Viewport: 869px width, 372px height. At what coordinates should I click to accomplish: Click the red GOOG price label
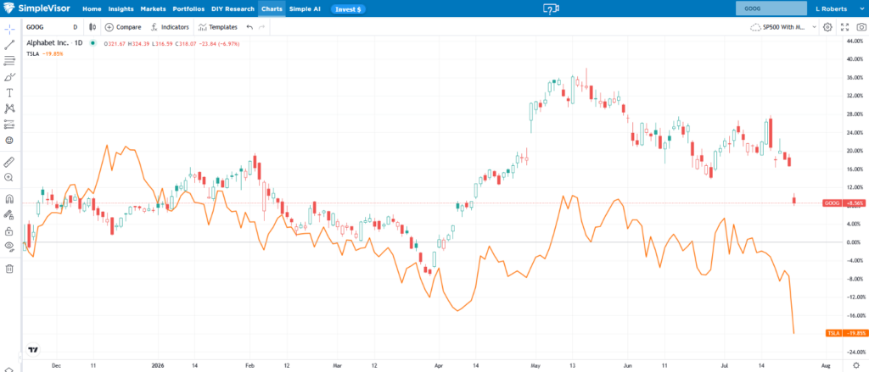tap(846, 203)
